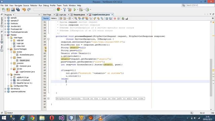The image size is (215, 121).
Task: Click the Find Next Occurrence editor icon
Action: point(83,18)
